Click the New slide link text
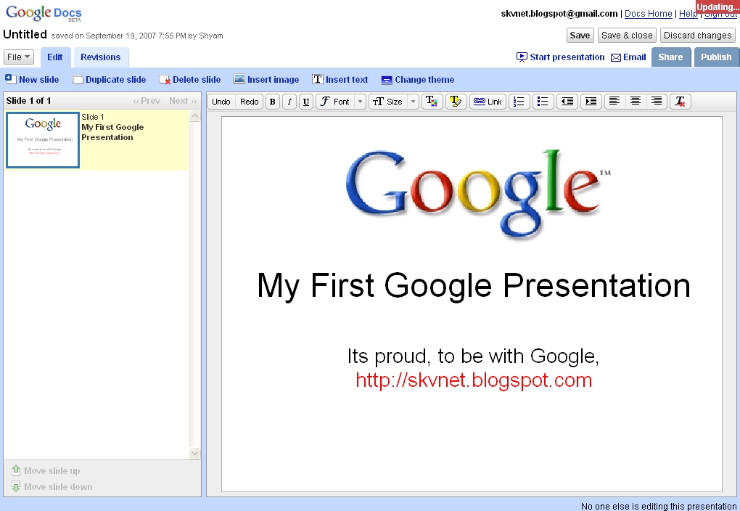Screen dimensions: 740x511 pos(38,80)
